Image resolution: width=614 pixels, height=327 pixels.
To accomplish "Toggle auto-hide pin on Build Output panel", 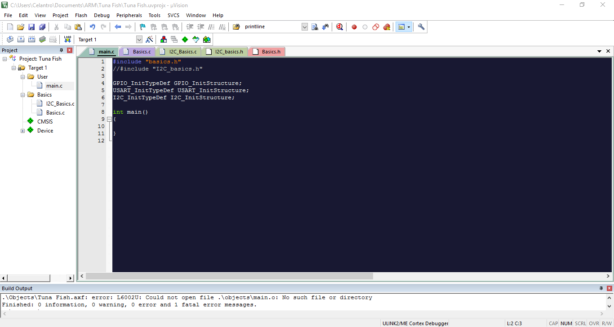I will point(601,288).
